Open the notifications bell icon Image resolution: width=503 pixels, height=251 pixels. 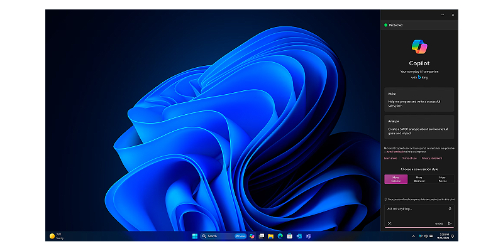[x=452, y=237]
